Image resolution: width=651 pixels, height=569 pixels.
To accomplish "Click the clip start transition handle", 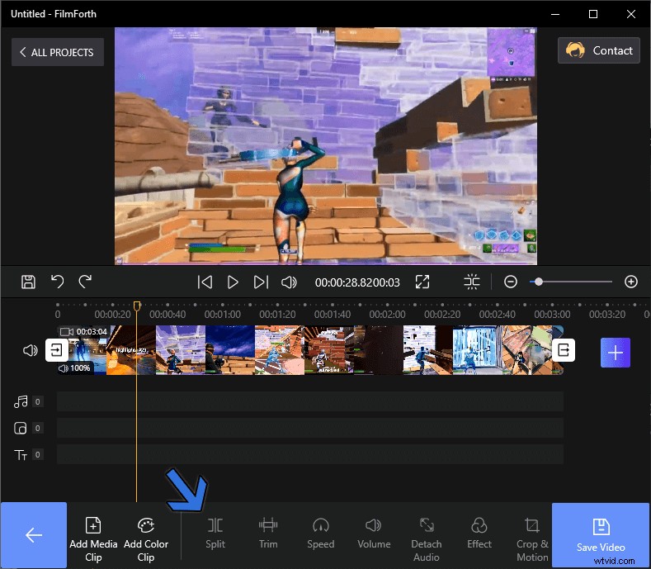I will point(56,350).
